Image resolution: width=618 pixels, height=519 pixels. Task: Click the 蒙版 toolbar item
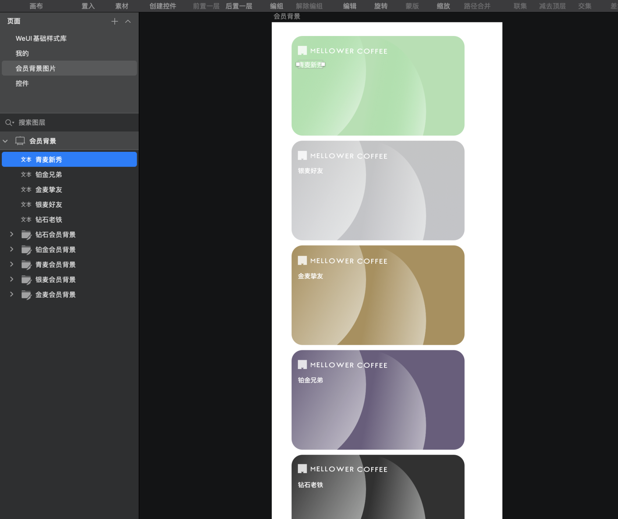tap(412, 6)
